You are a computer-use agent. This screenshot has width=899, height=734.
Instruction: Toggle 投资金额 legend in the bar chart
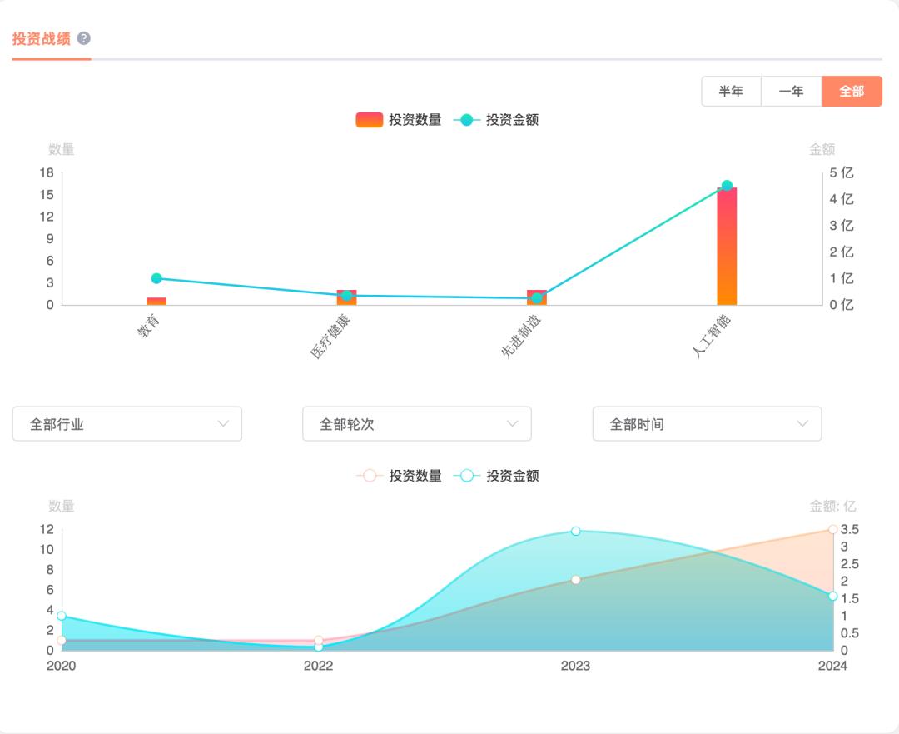coord(496,120)
